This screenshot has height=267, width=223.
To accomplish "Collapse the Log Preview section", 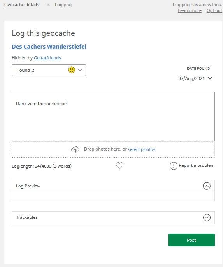I will coord(207,186).
